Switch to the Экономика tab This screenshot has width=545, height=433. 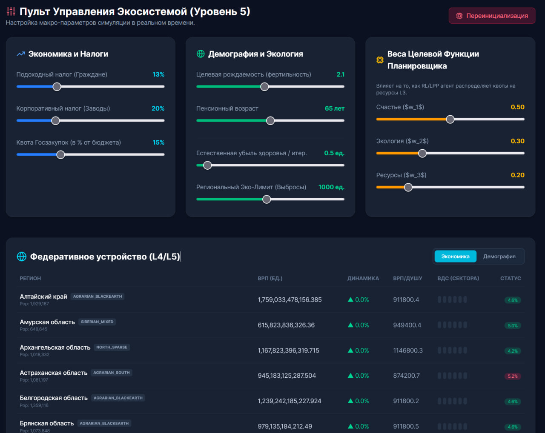point(455,256)
